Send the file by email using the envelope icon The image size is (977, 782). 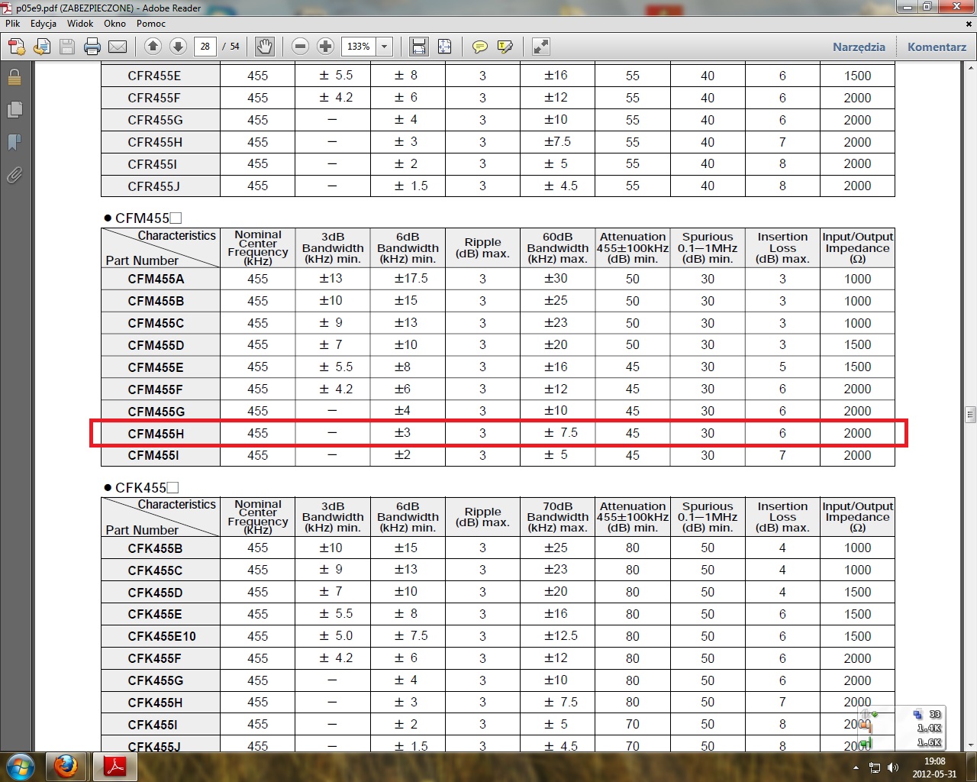pyautogui.click(x=118, y=47)
